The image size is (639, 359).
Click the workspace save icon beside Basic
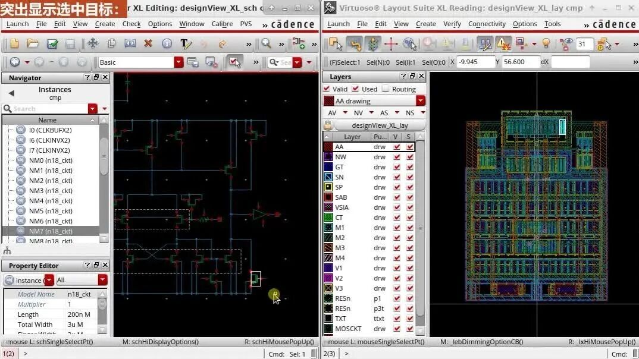(x=193, y=62)
